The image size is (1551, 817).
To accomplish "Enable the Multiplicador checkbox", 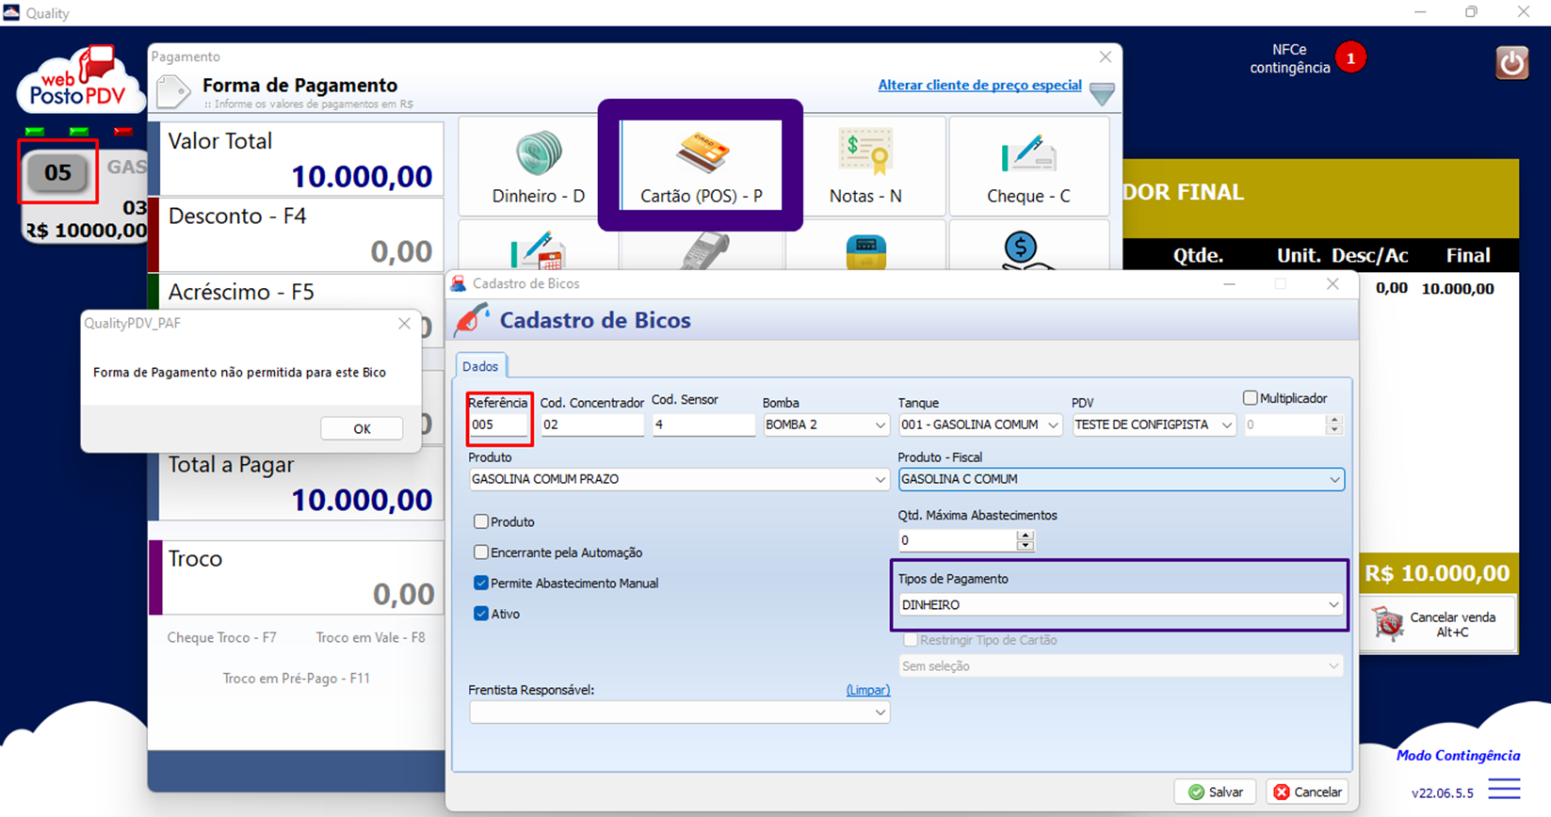I will tap(1250, 398).
